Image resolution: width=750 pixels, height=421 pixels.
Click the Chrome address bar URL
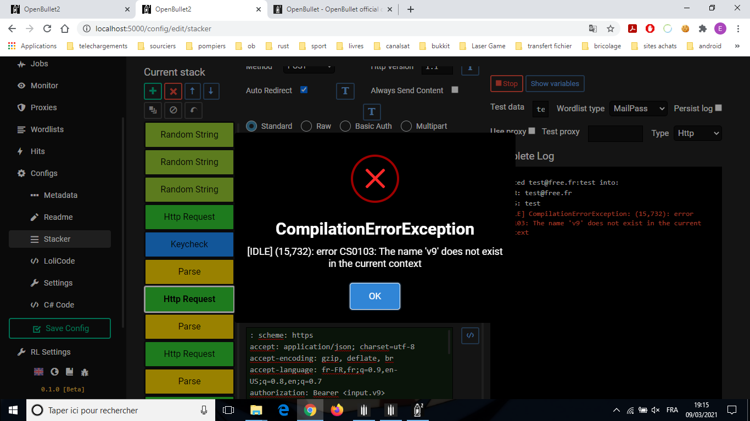[x=153, y=29]
